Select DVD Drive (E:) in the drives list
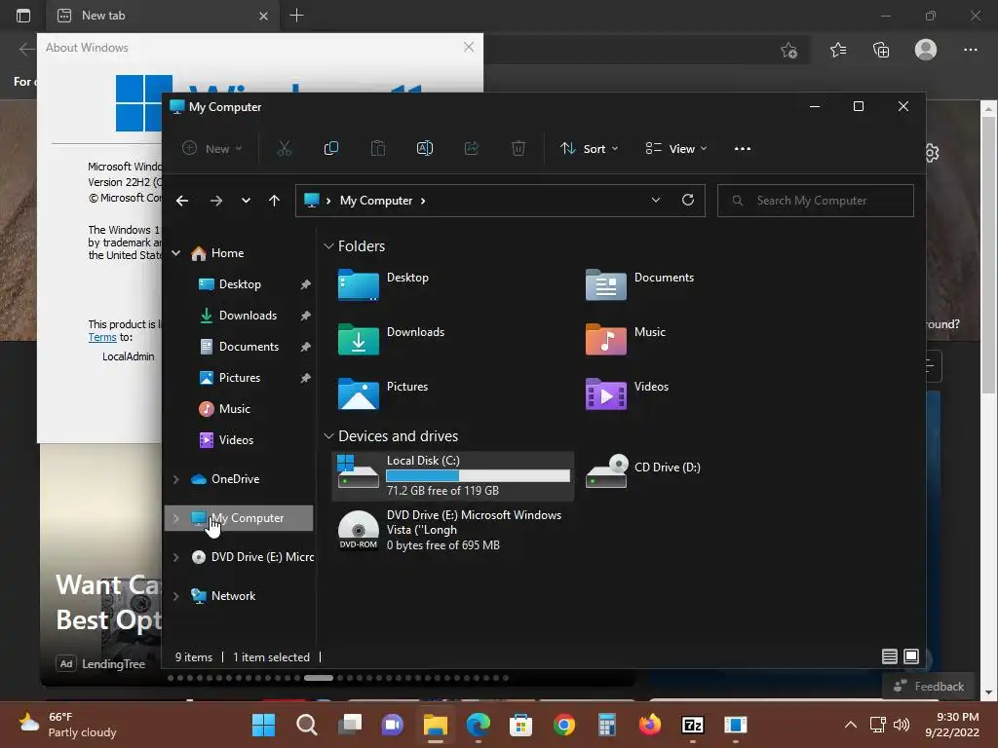Image resolution: width=998 pixels, height=748 pixels. pos(452,530)
